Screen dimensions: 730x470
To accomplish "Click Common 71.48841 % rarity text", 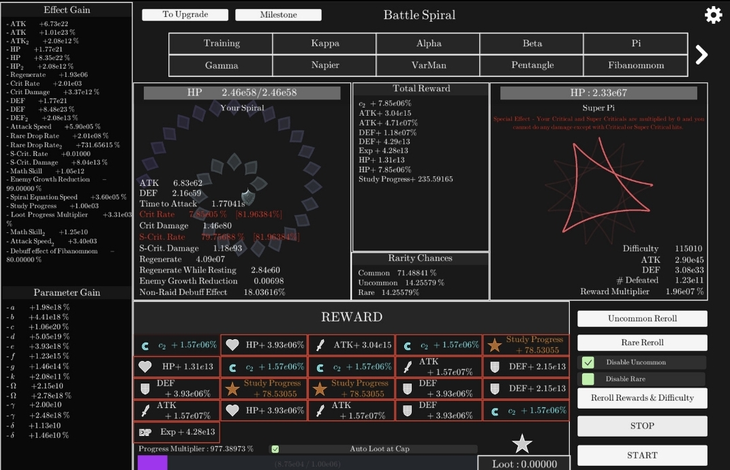I will tap(397, 273).
